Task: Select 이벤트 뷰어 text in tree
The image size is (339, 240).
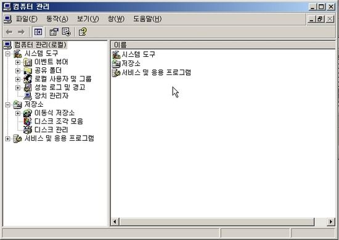Action: pyautogui.click(x=51, y=62)
